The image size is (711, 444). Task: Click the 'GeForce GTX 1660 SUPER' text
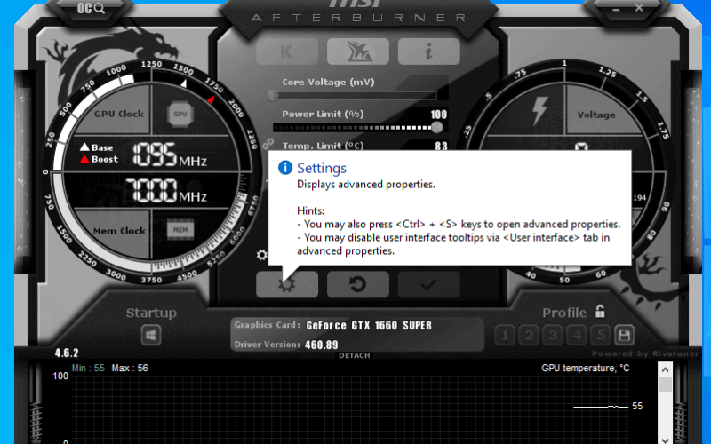point(369,325)
